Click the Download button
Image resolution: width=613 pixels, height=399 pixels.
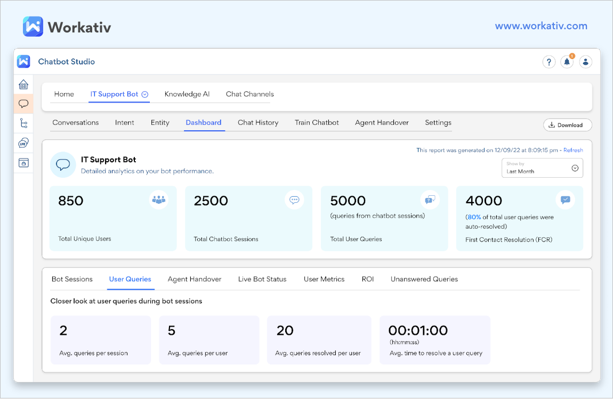click(x=567, y=125)
